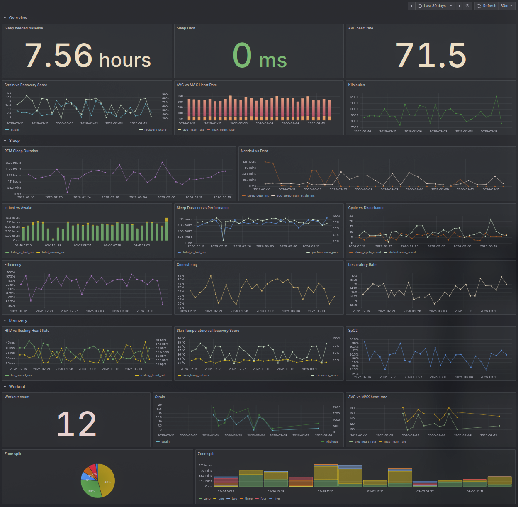Toggle sleep_cycle_count legend series
Viewport: 518px width, 507px height.
tap(365, 253)
